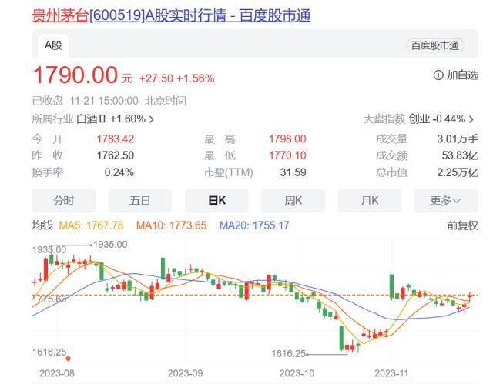493x384 pixels.
Task: Click the 成交量 value 3.01万手
Action: click(458, 139)
